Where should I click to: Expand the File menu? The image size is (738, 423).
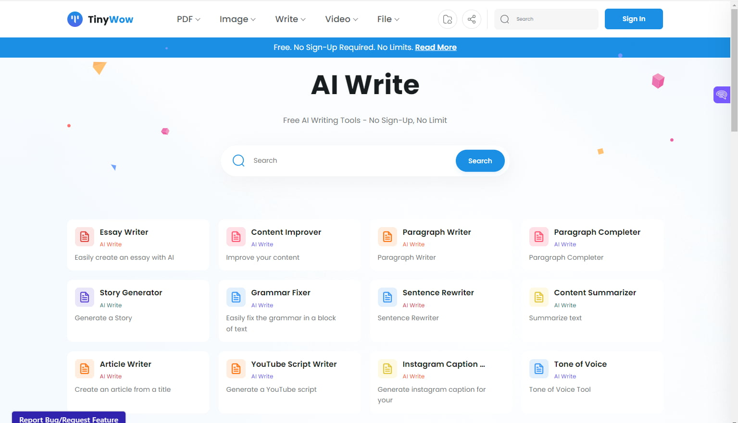[x=388, y=19]
